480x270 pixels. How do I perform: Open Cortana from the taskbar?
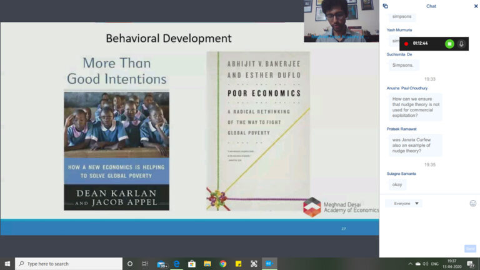coord(130,264)
